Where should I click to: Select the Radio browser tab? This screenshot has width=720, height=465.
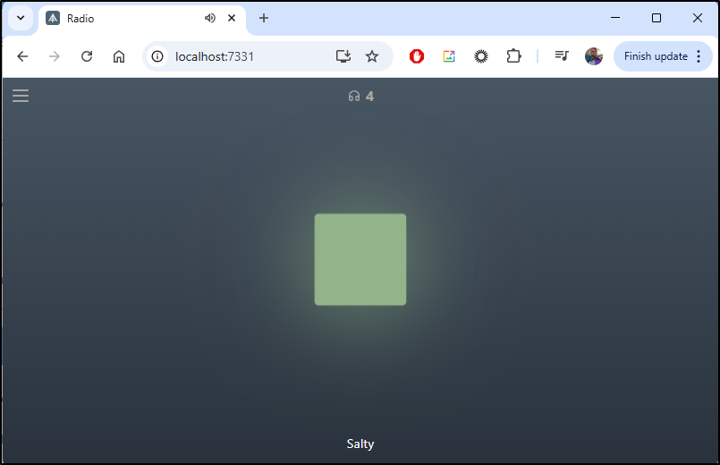click(142, 19)
